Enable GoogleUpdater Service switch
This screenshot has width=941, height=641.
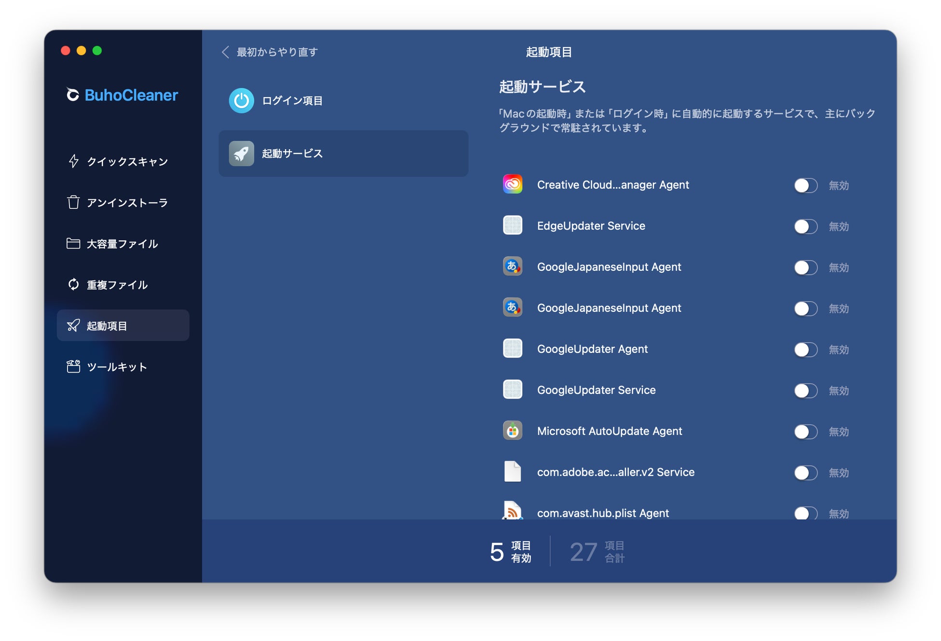pyautogui.click(x=805, y=390)
